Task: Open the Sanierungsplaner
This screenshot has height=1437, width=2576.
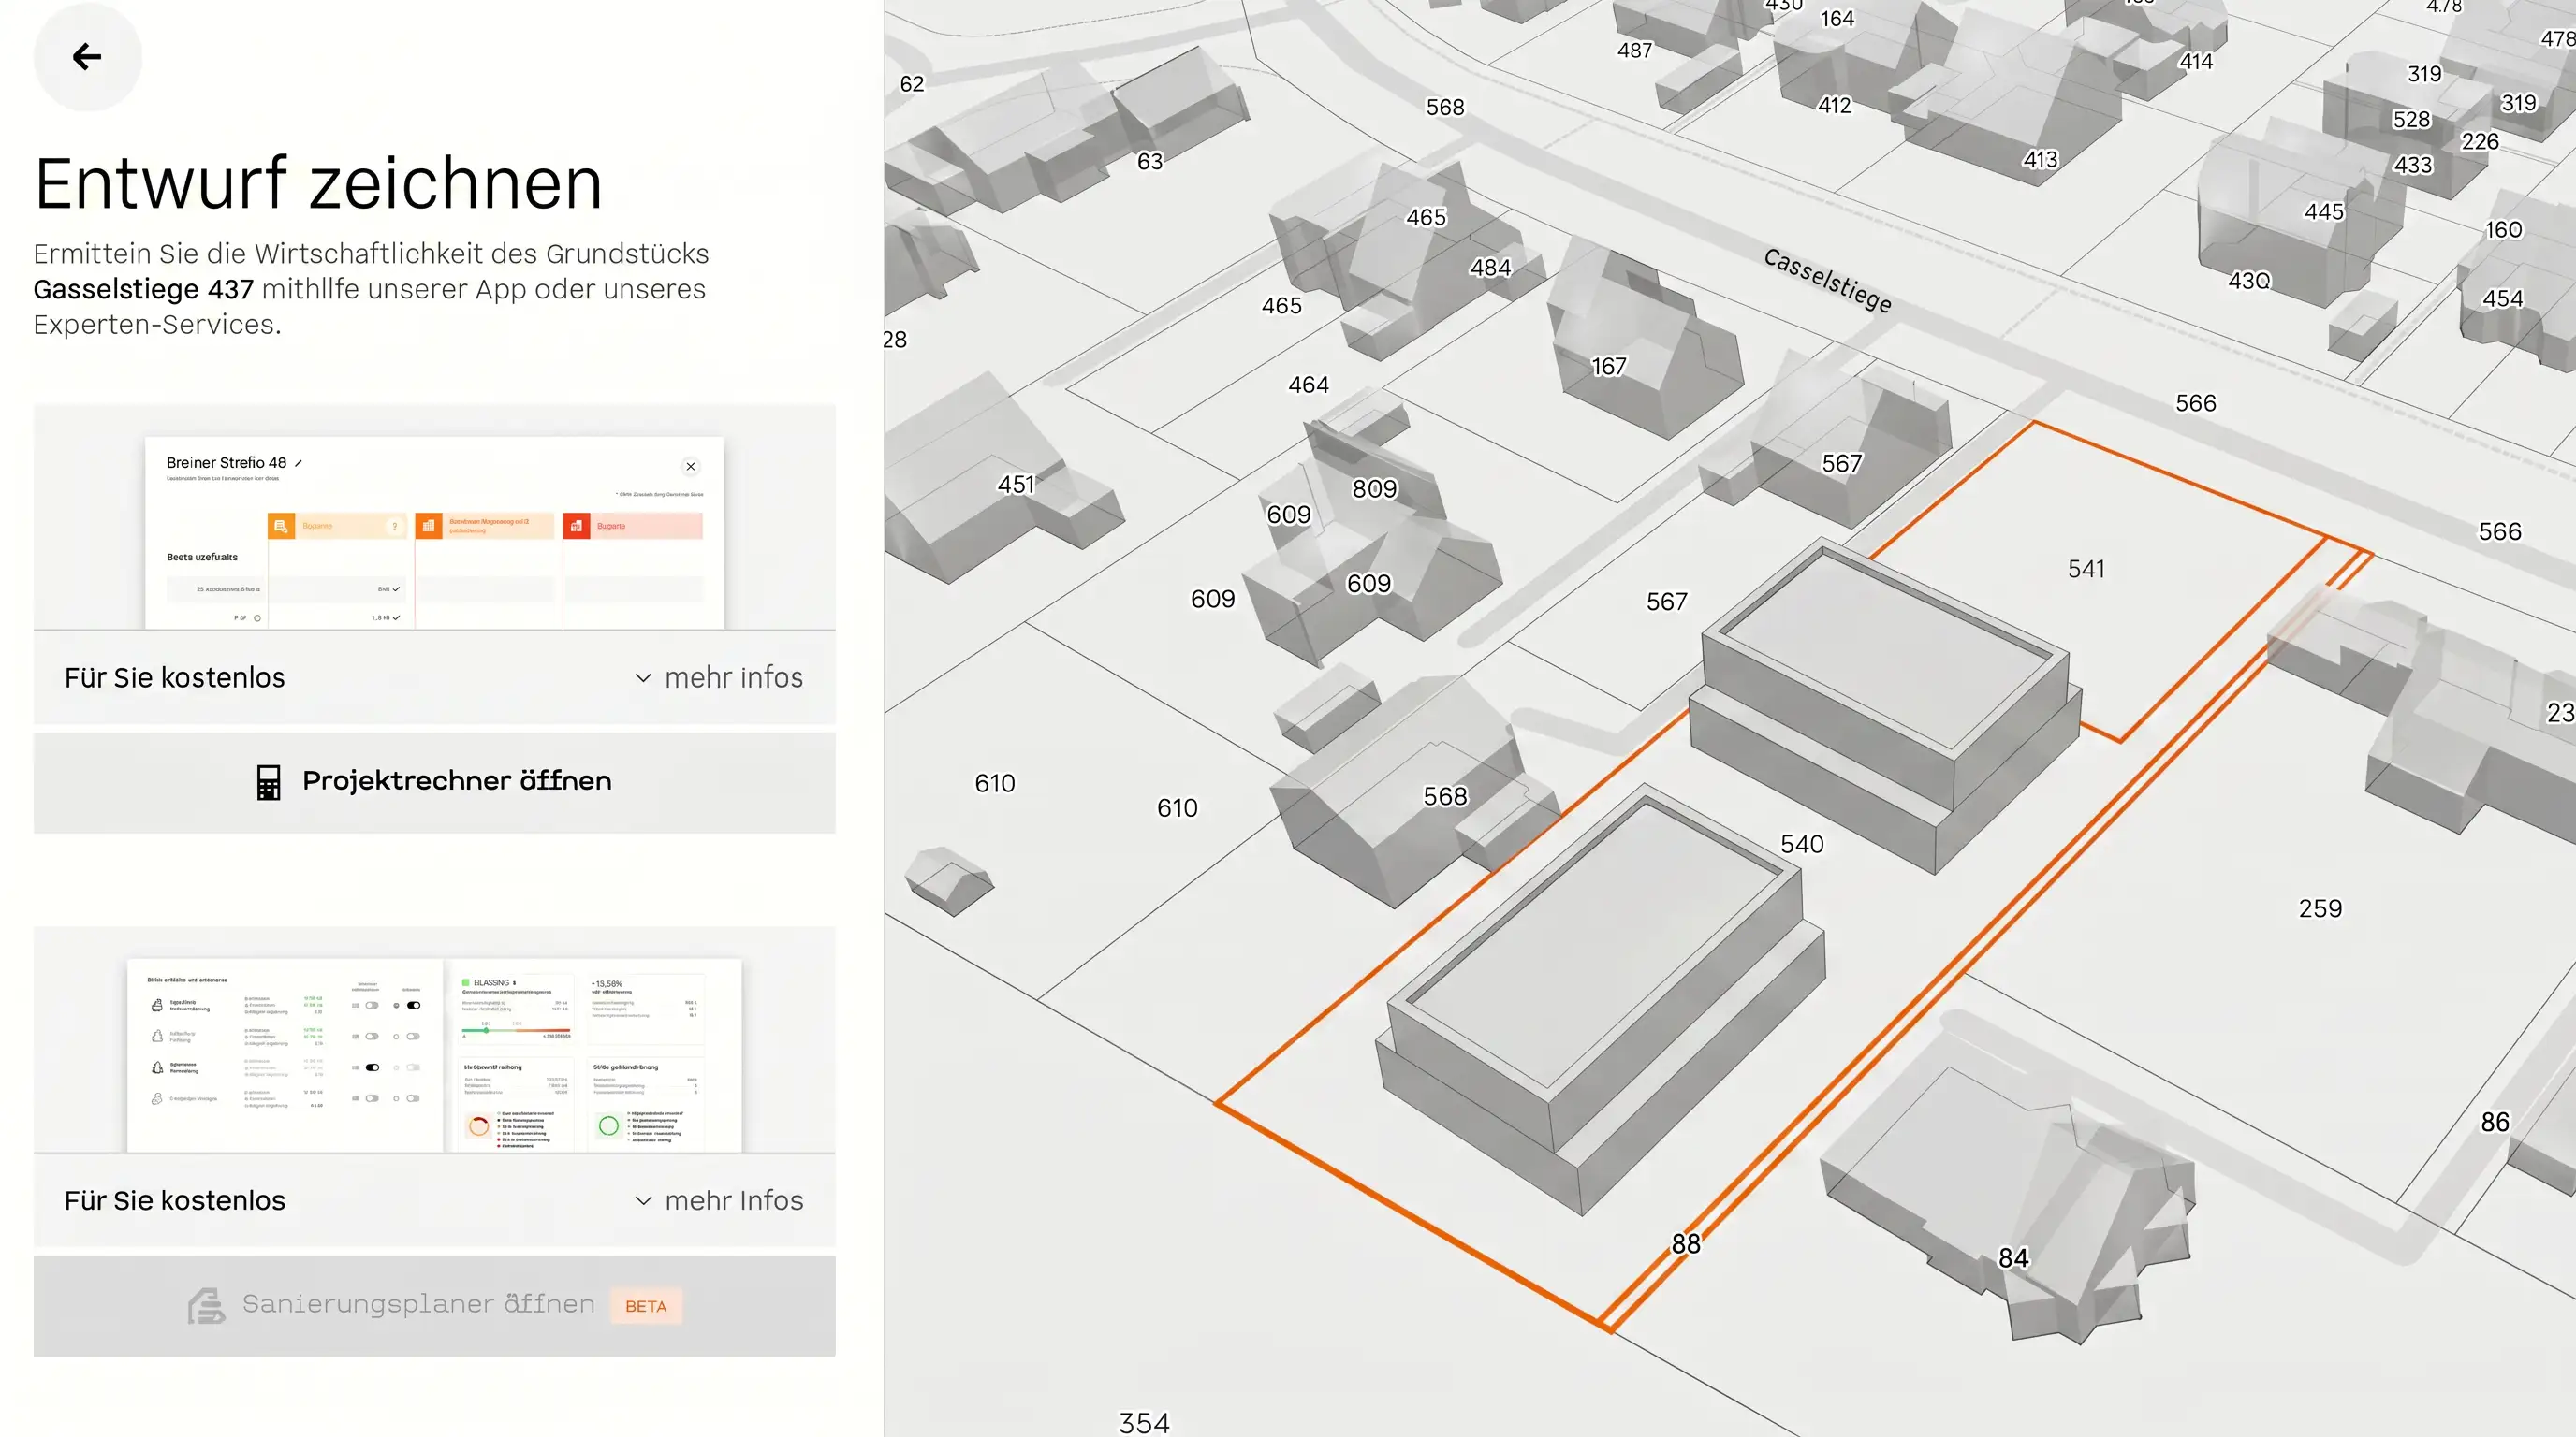Action: 434,1305
